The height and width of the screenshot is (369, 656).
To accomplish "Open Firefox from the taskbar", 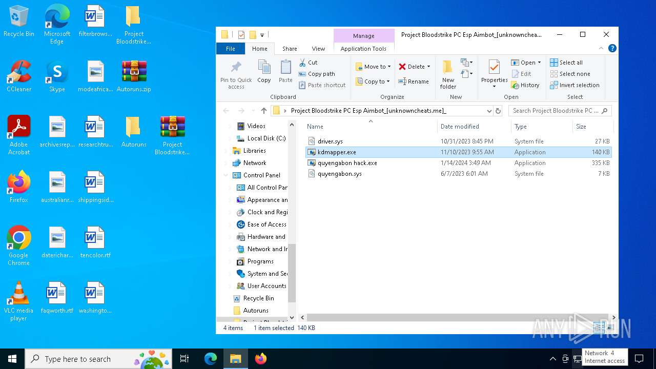I will pos(260,359).
